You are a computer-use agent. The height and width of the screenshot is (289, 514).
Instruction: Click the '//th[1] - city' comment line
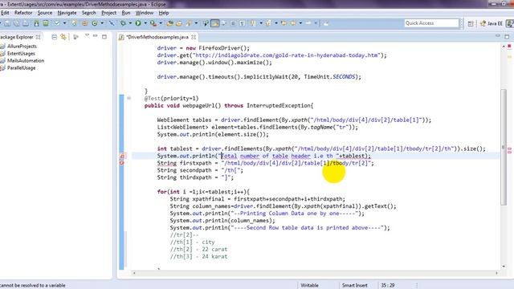click(193, 242)
